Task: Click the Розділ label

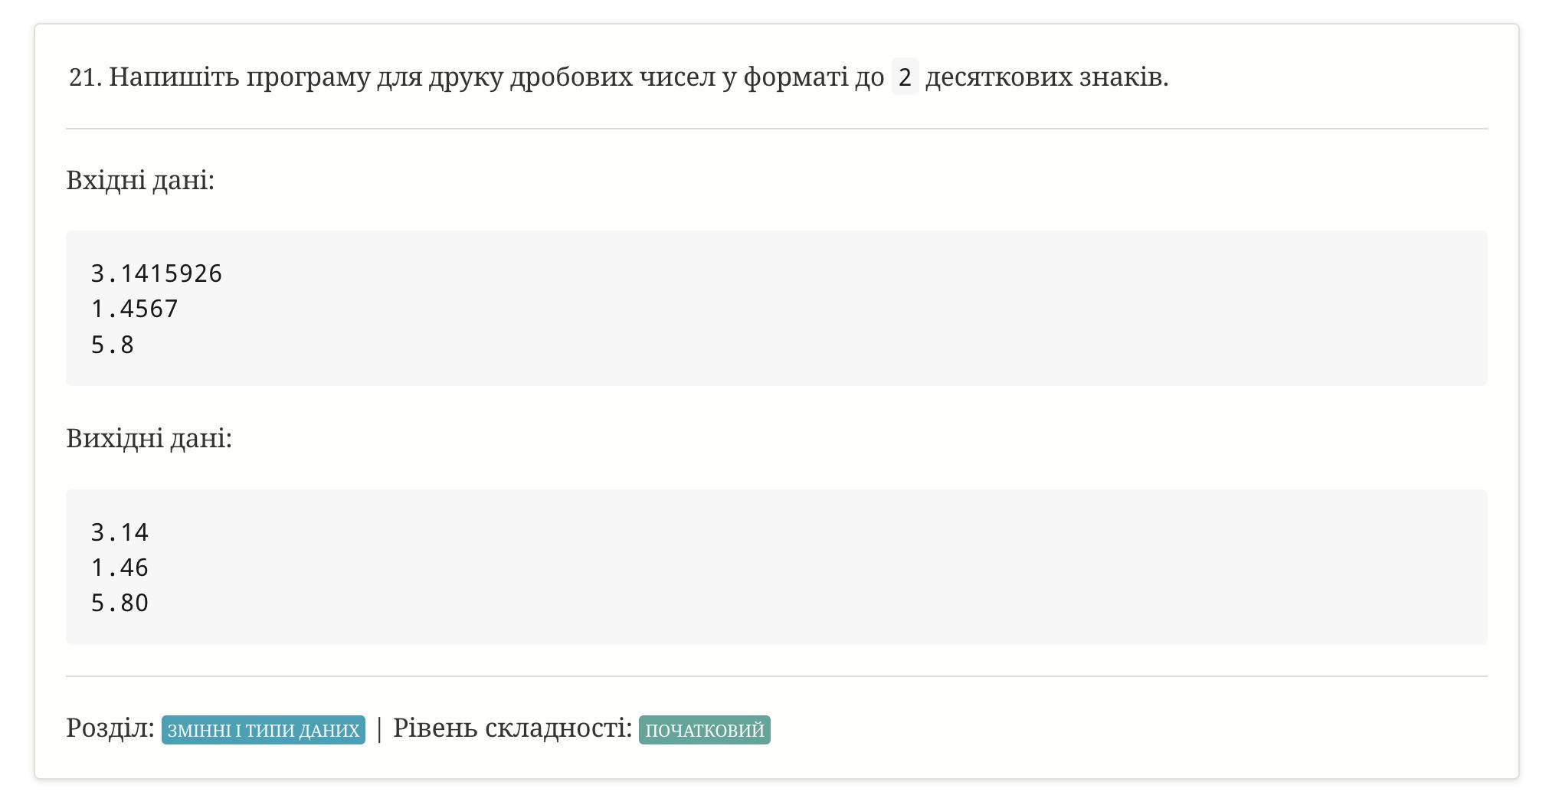Action: point(110,728)
